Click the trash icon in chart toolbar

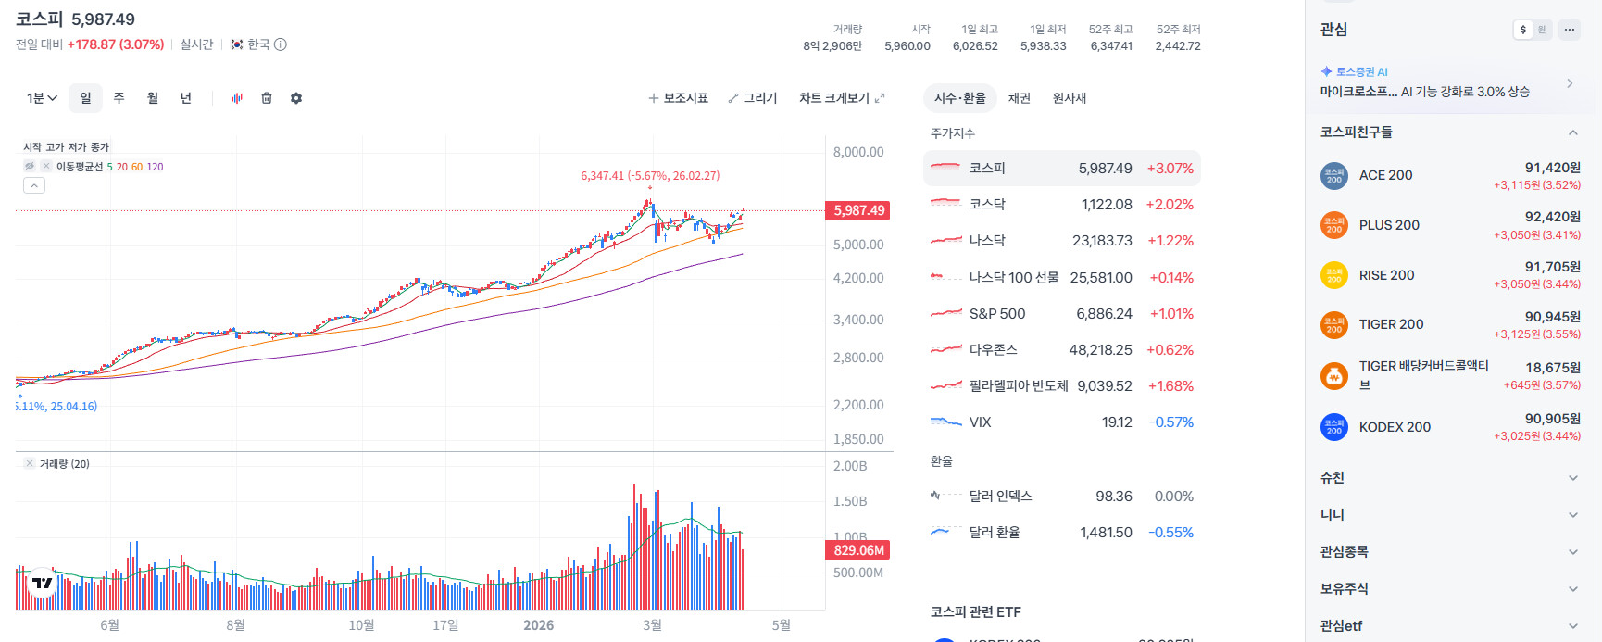[x=267, y=98]
